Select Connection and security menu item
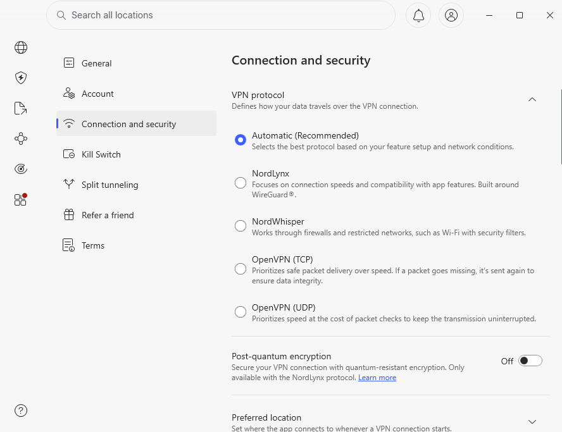 click(x=136, y=123)
